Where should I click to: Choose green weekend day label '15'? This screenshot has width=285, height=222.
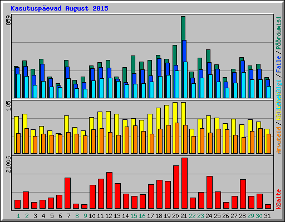point(134,216)
